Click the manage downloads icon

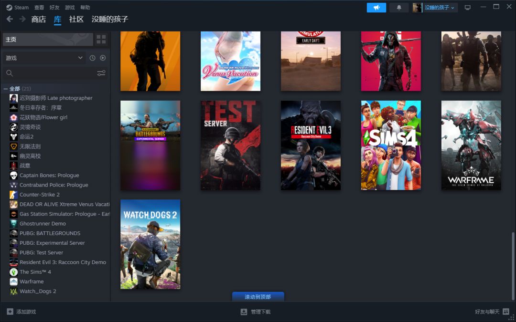point(244,312)
